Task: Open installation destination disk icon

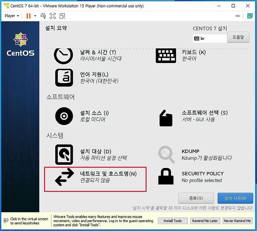Action: click(x=64, y=155)
